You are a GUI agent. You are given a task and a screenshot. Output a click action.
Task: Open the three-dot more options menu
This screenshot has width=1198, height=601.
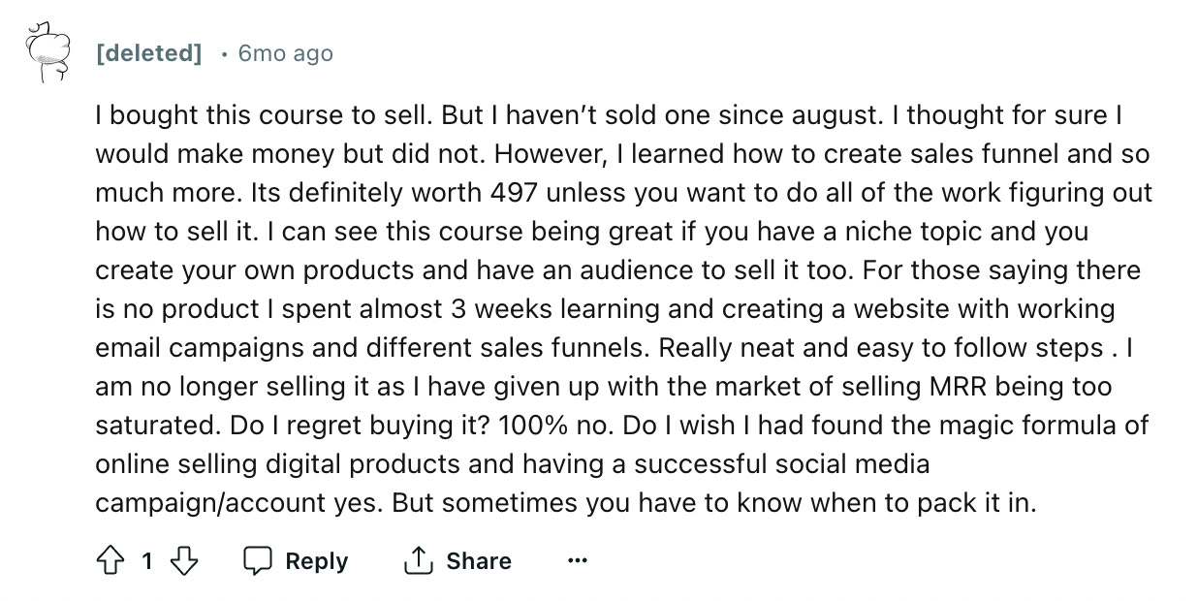point(578,560)
